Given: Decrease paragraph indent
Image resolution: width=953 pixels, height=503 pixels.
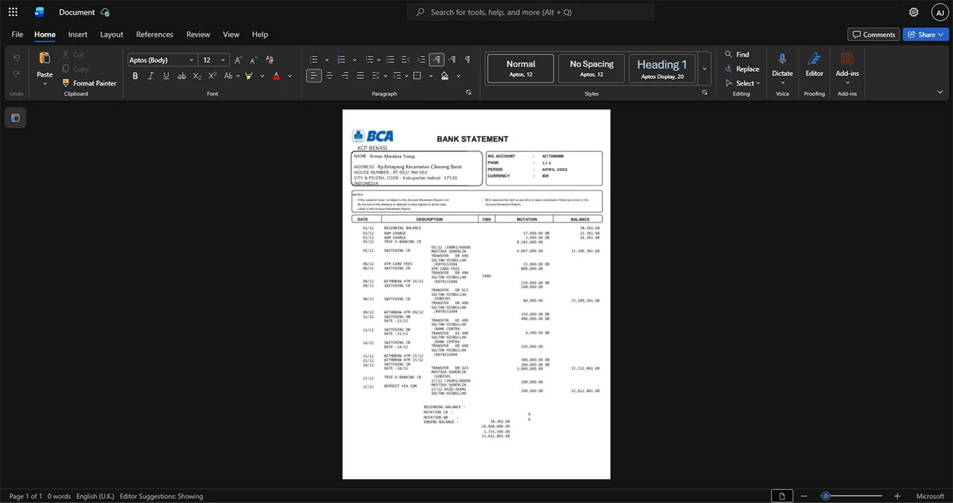Looking at the screenshot, I should point(405,60).
